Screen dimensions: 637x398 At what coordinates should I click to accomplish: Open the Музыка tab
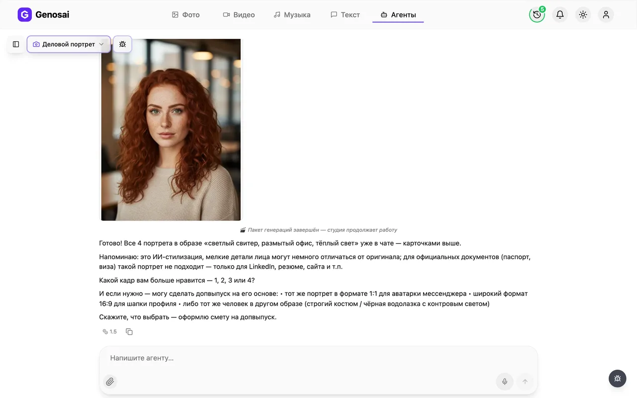(292, 15)
